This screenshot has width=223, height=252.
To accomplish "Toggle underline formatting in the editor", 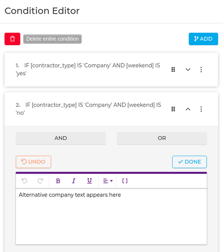I will [89, 181].
